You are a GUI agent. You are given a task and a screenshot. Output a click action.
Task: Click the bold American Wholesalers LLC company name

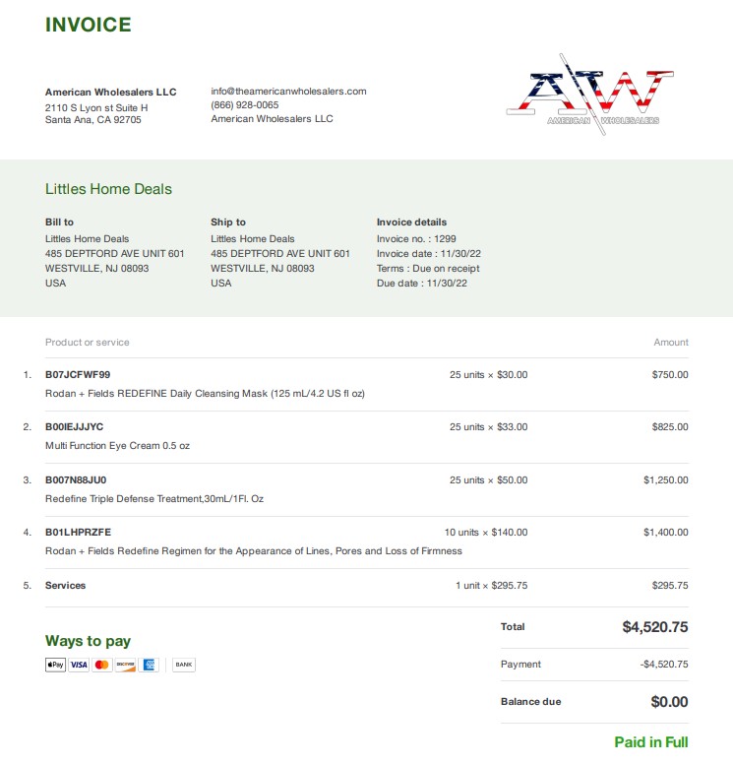tap(110, 93)
